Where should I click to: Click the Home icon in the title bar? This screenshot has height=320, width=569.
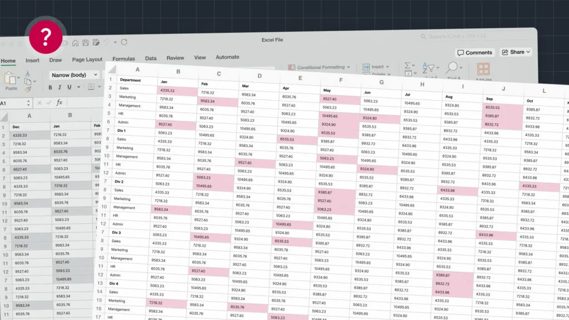(x=75, y=43)
